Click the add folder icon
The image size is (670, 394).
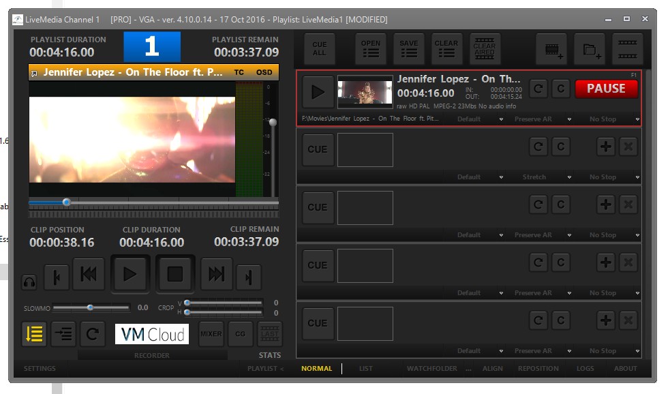[590, 49]
